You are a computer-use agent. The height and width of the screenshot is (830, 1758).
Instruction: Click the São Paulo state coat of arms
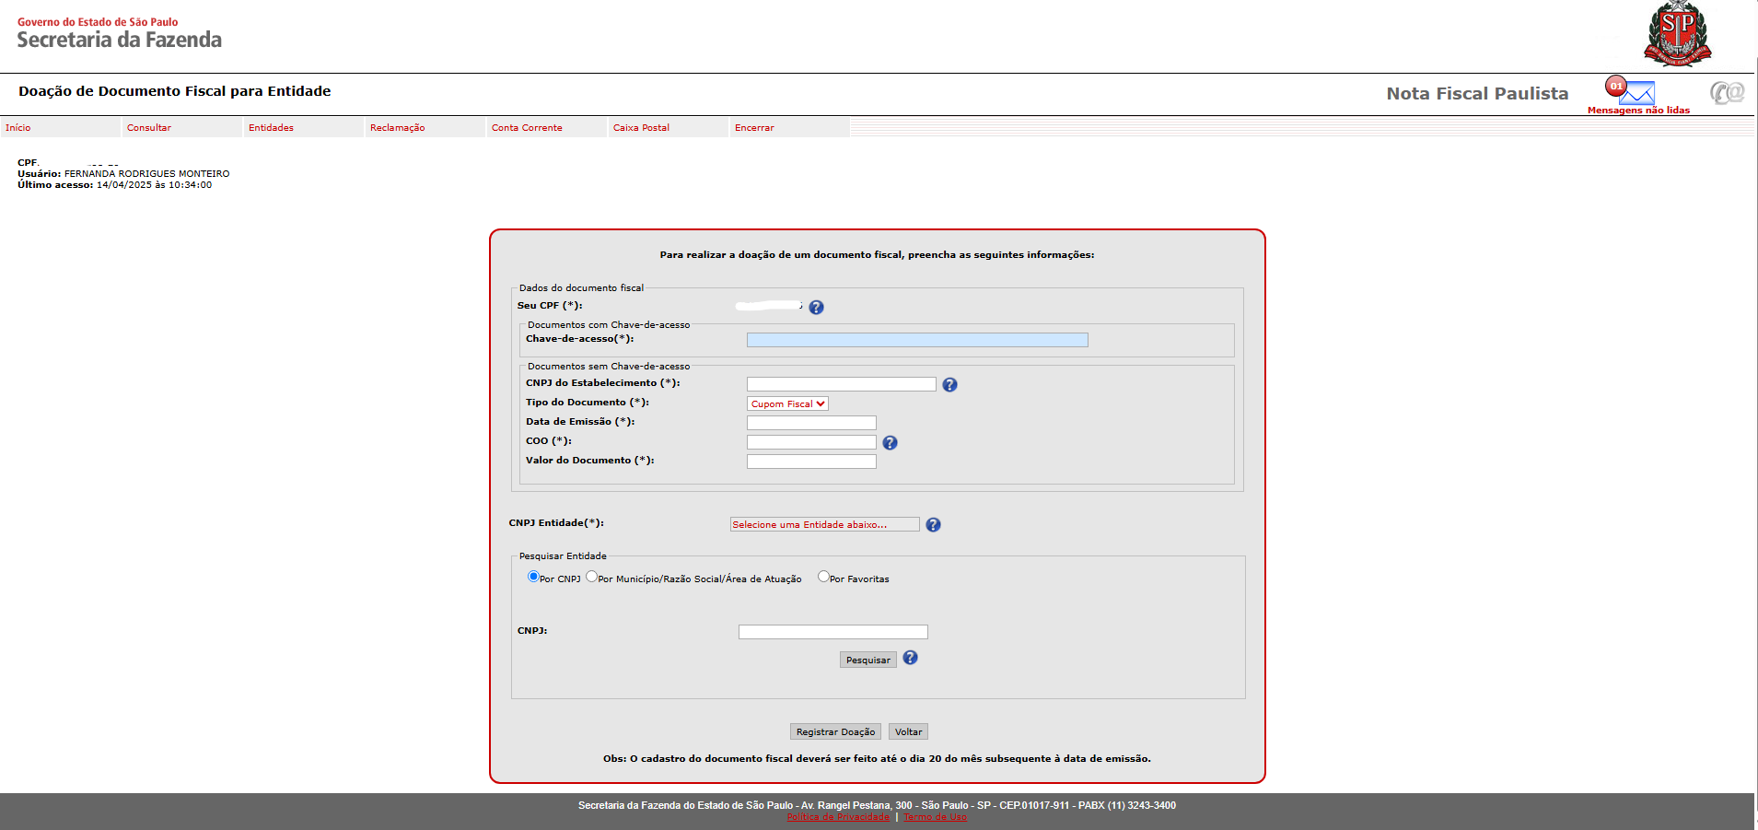point(1677,34)
